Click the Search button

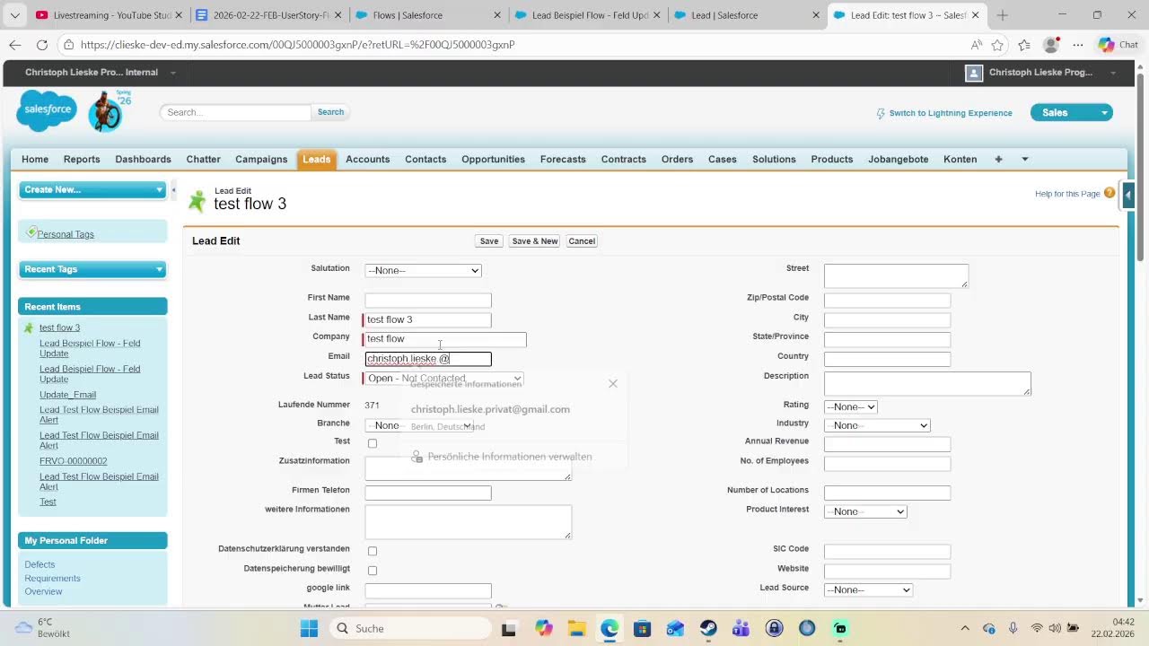[330, 112]
